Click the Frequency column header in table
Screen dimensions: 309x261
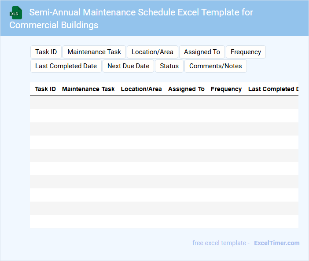226,89
